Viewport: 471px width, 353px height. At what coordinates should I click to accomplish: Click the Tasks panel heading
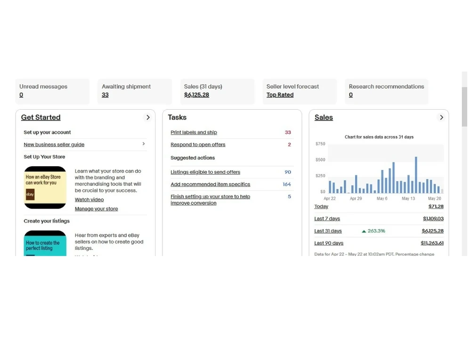(177, 117)
